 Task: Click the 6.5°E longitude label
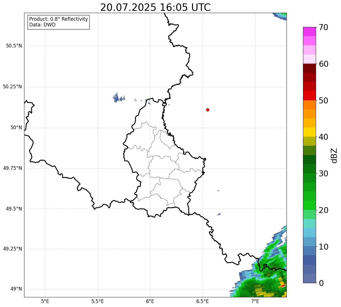point(203,301)
